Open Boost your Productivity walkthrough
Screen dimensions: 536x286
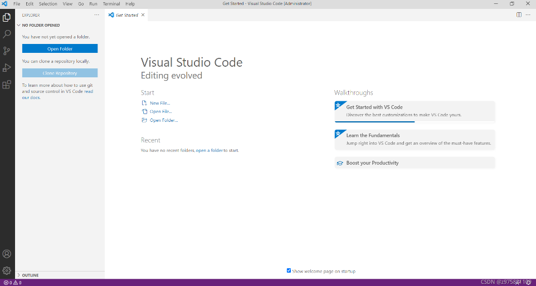(x=415, y=163)
